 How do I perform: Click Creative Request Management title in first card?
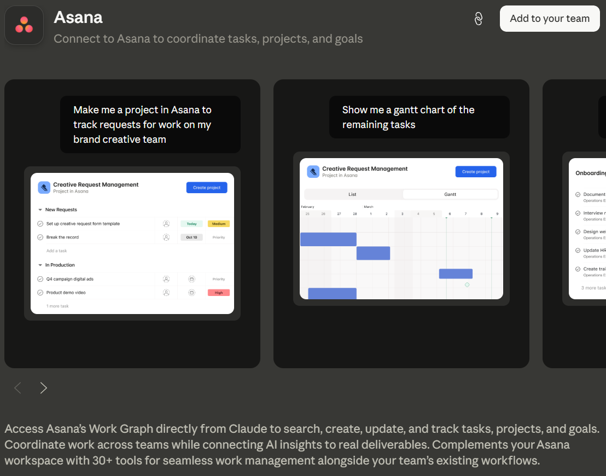tap(96, 185)
